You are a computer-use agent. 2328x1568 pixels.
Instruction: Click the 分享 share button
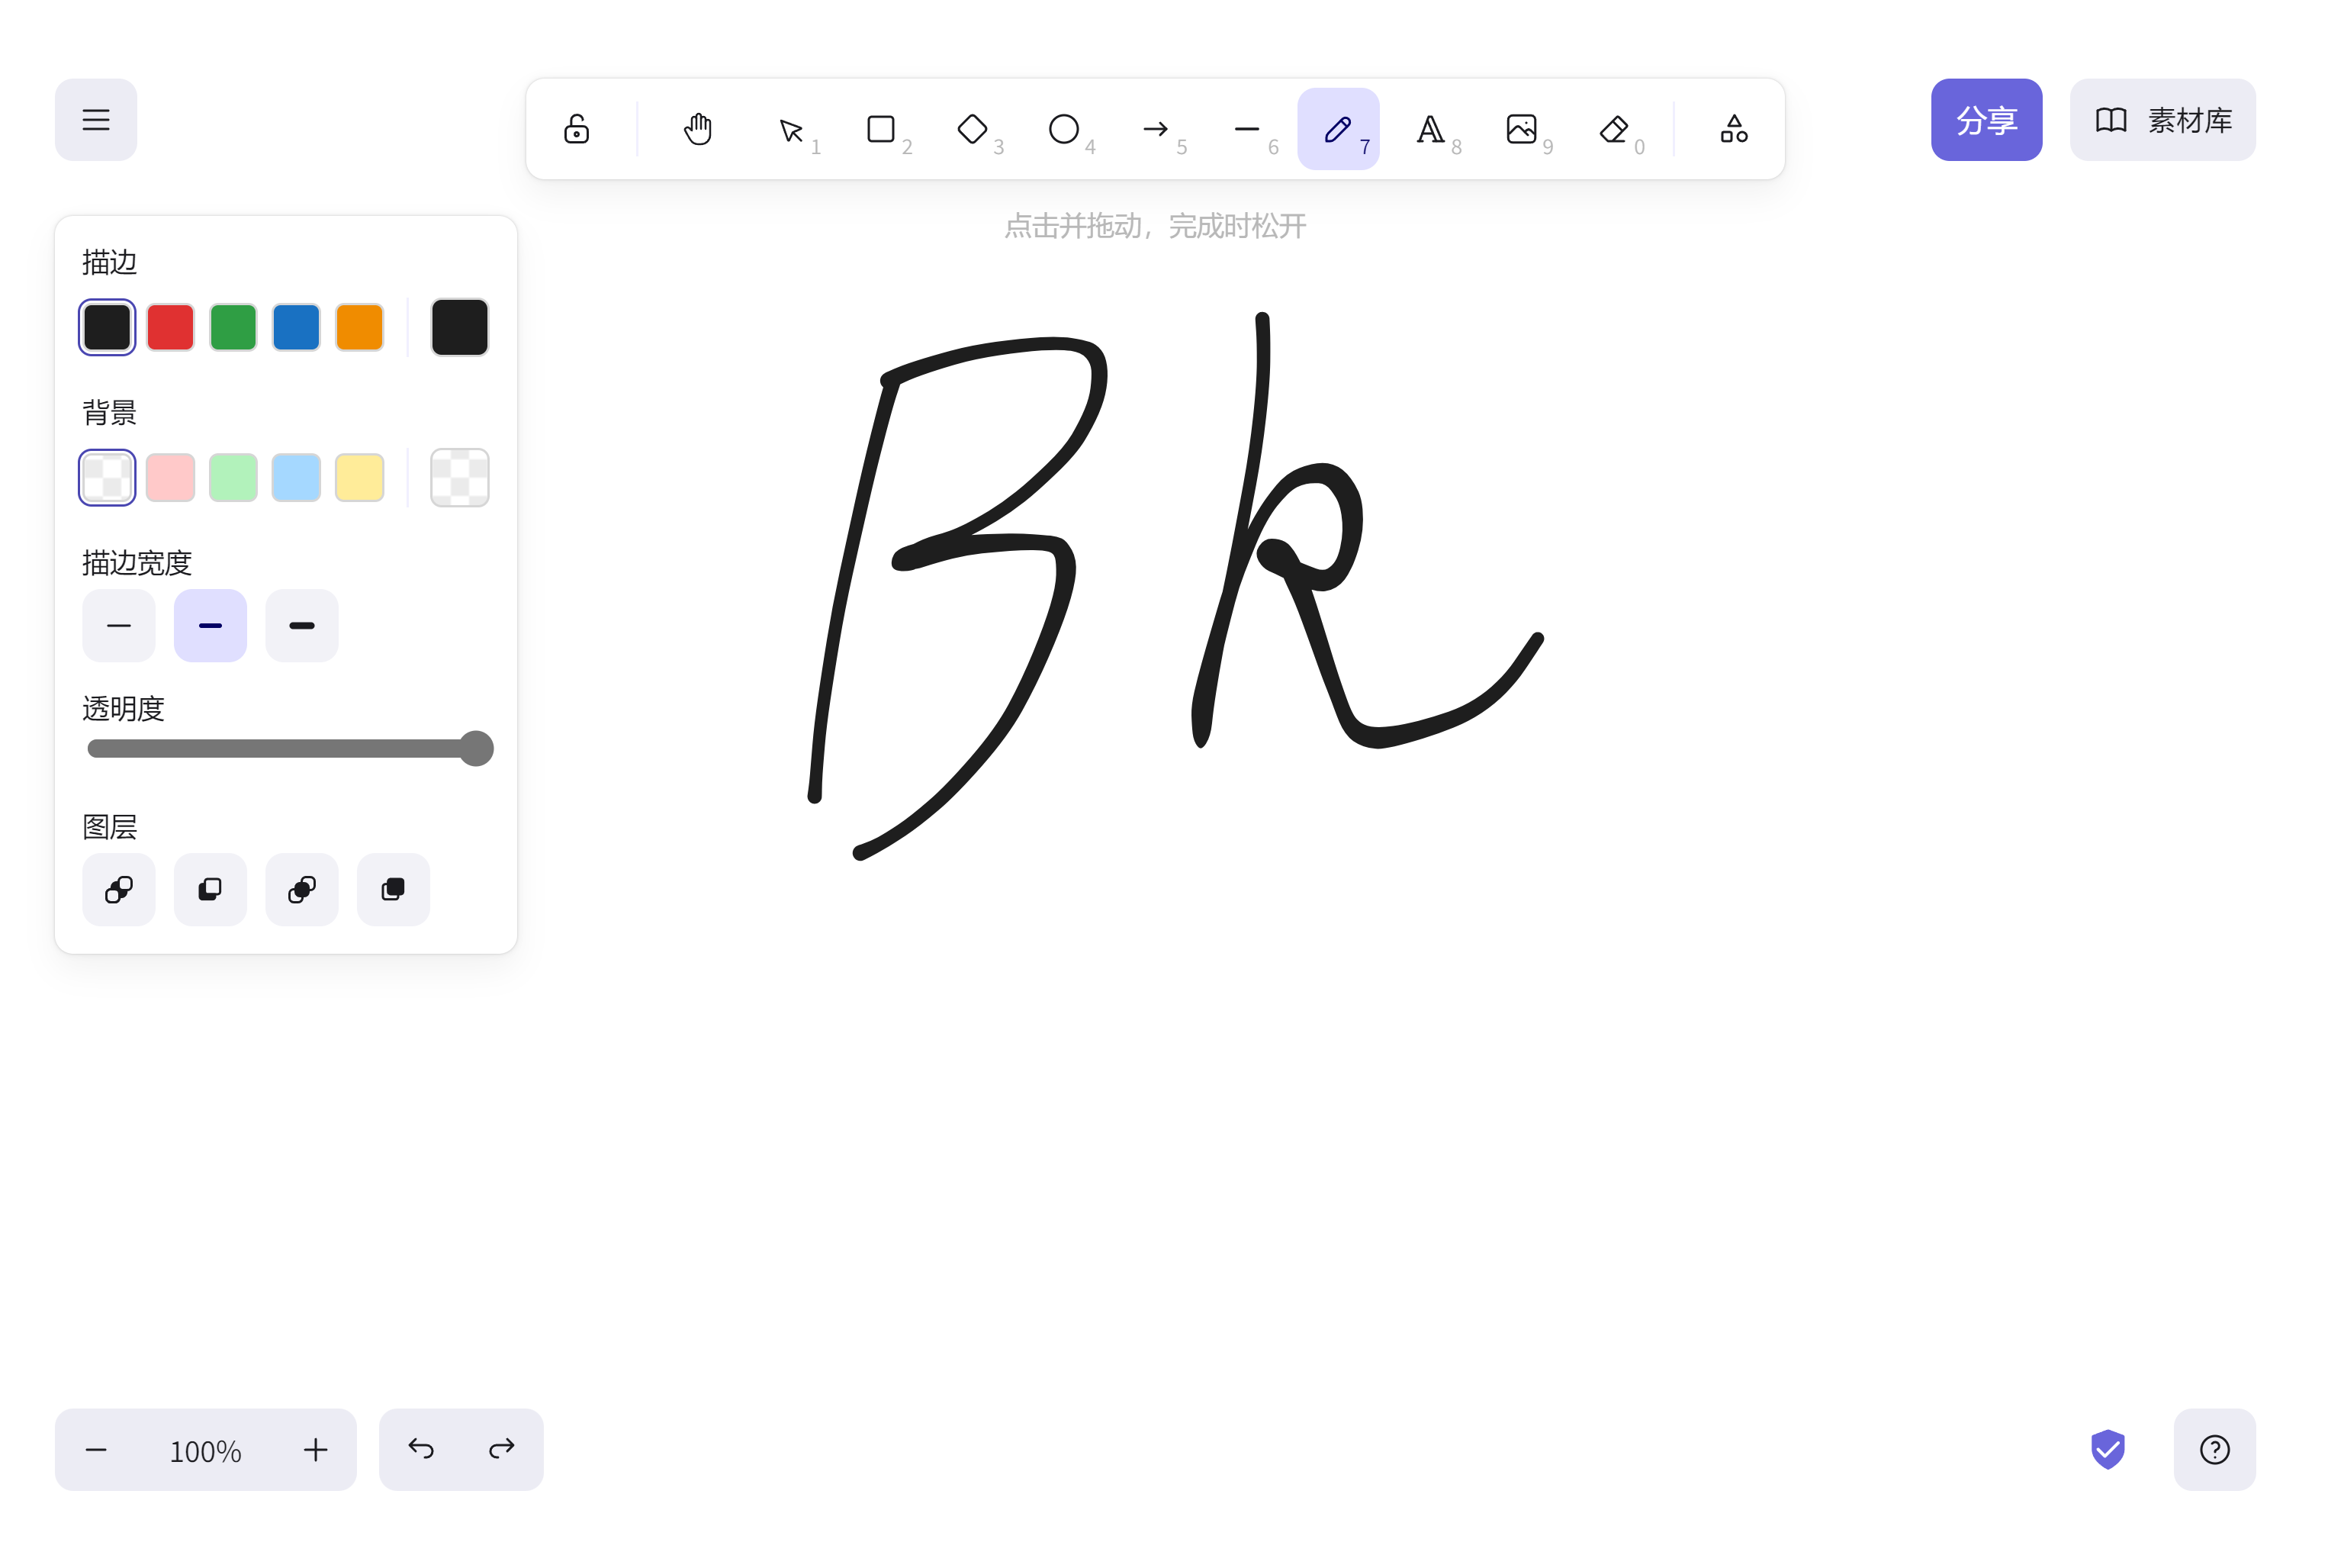tap(1986, 120)
